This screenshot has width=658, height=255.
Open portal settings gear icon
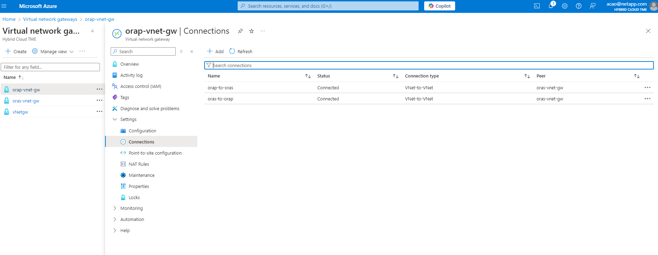point(565,6)
